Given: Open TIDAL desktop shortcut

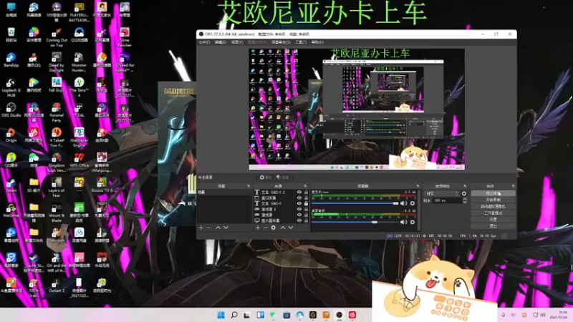Looking at the screenshot, I should pos(79,110).
